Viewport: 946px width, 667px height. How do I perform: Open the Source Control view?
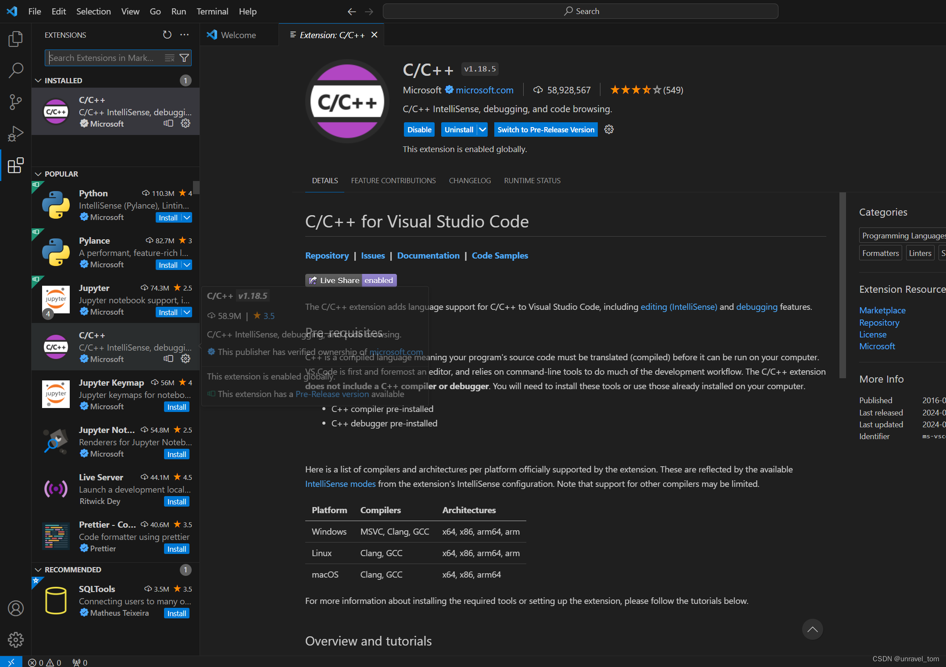(15, 102)
